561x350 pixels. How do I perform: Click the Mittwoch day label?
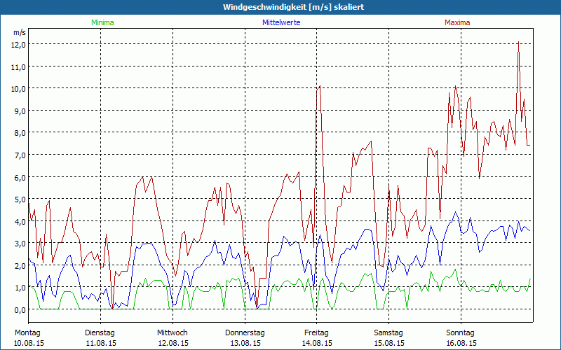[173, 333]
